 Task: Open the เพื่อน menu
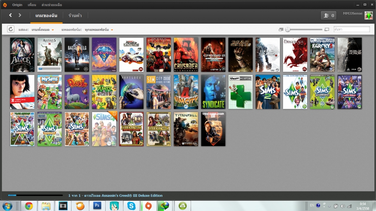click(x=32, y=5)
